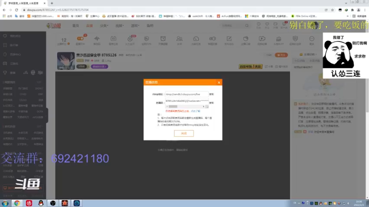This screenshot has width=369, height=207.
Task: Reload page with browser refresh button
Action: (17, 10)
